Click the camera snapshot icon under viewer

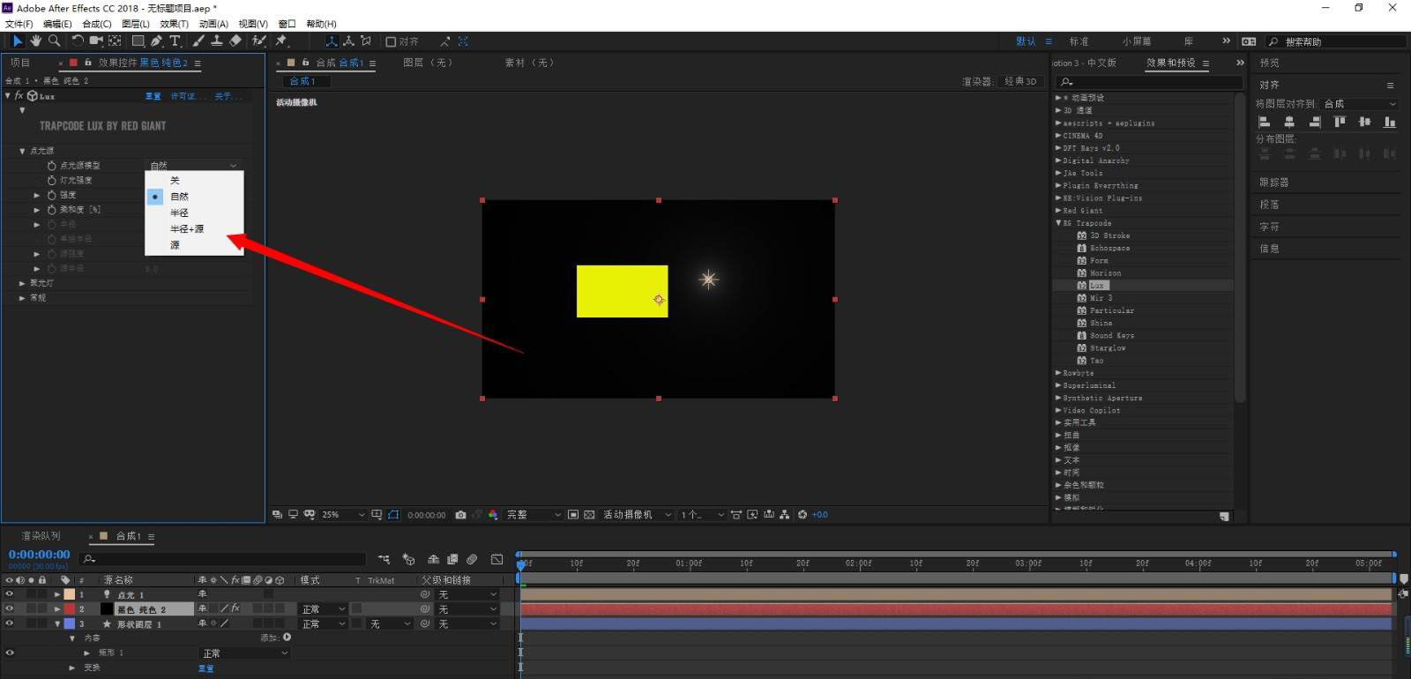point(460,515)
